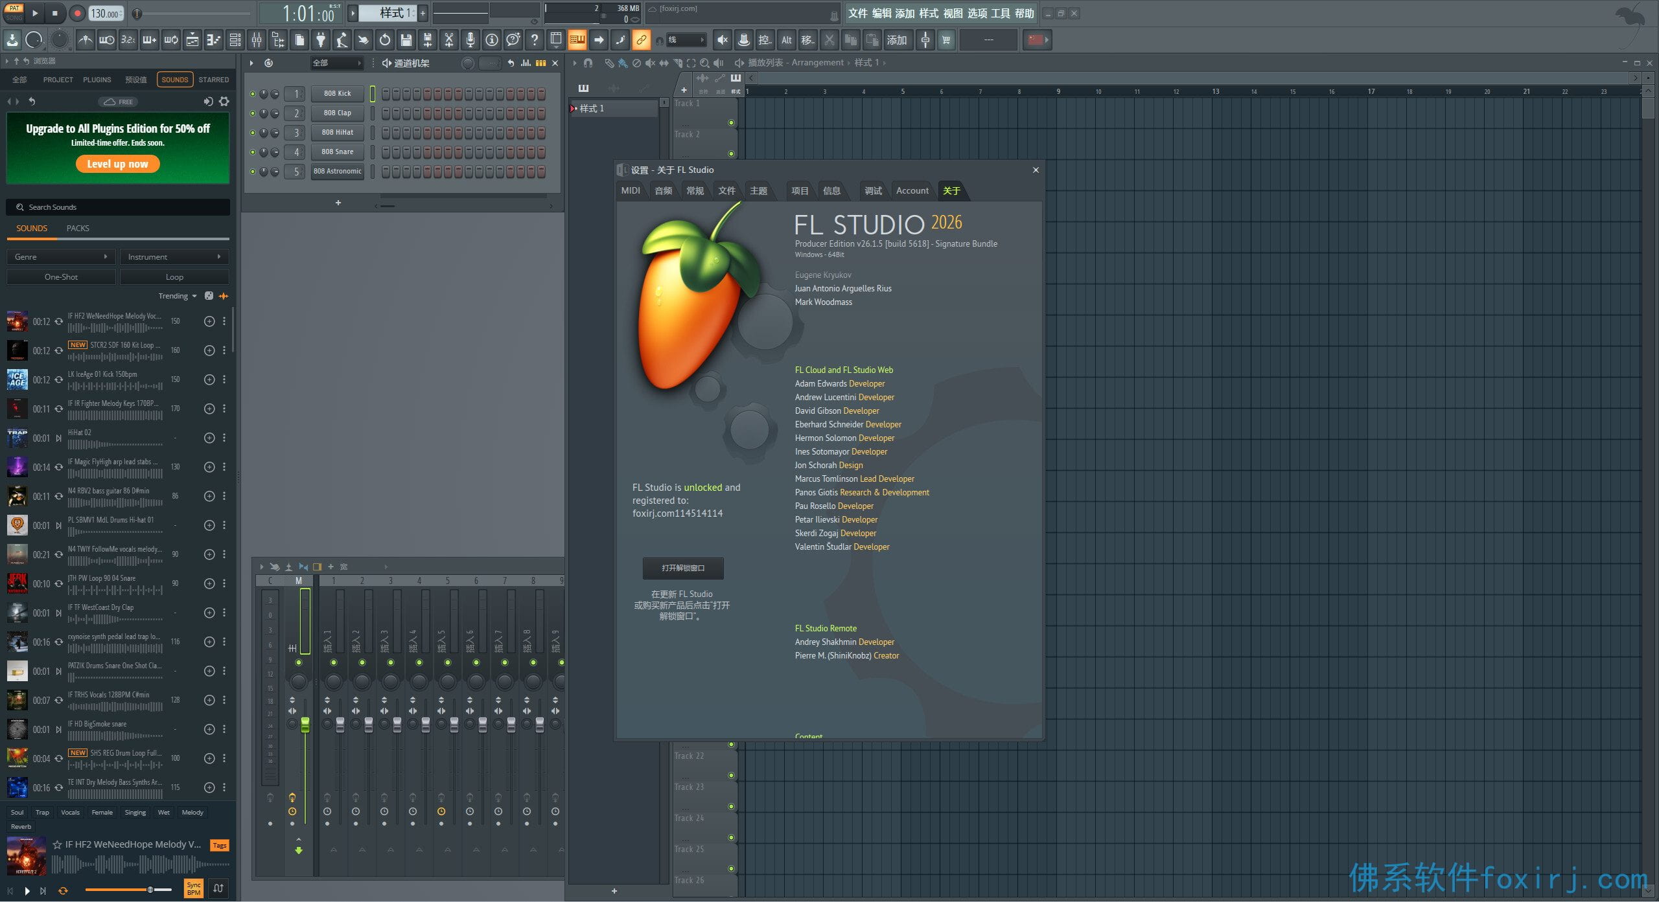Open the 帮助 menu in menu bar
This screenshot has height=902, width=1659.
(x=1025, y=13)
